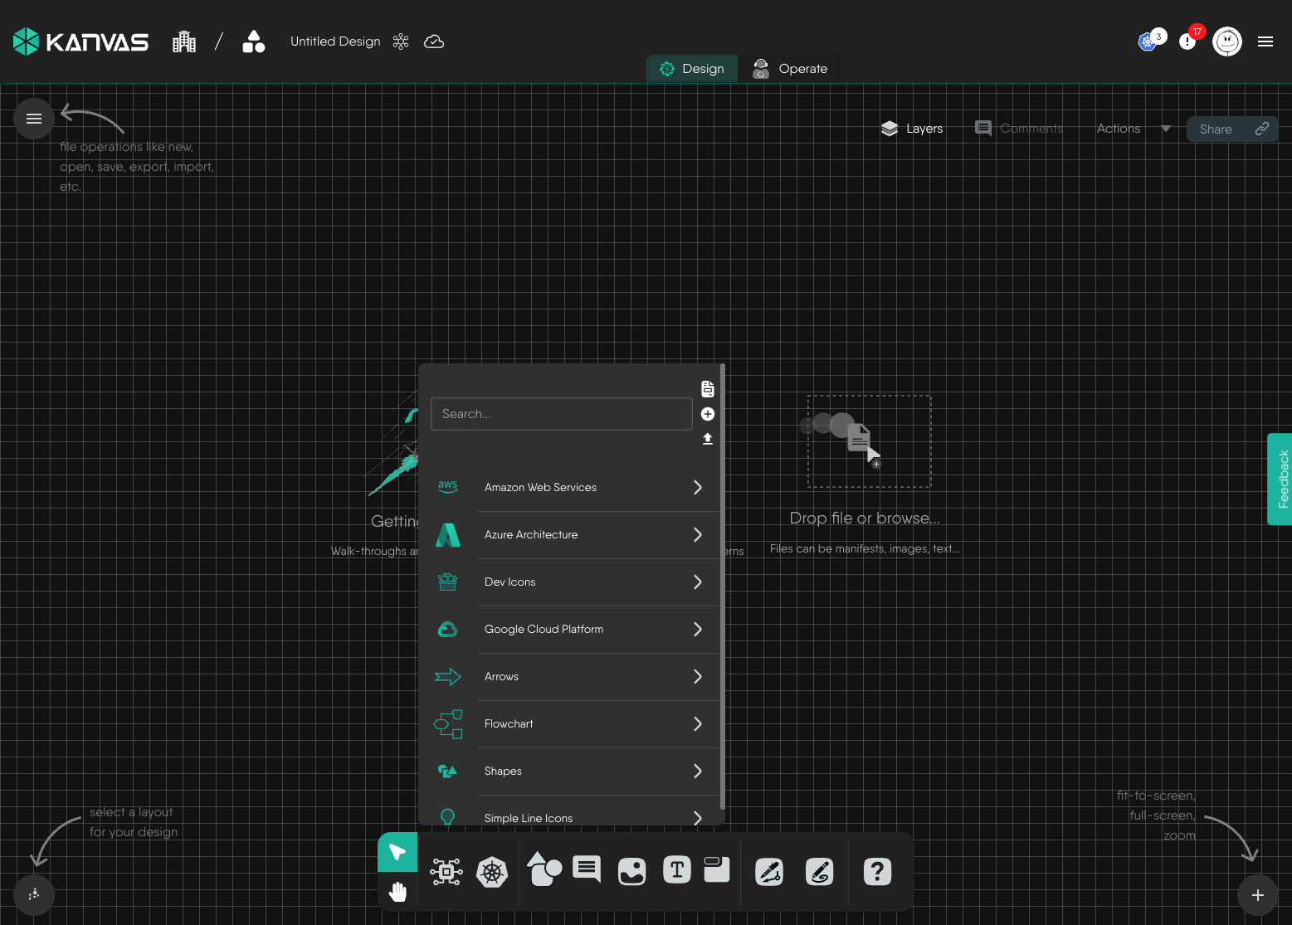1292x925 pixels.
Task: Click the plus circle icon in shapes panel
Action: point(708,414)
